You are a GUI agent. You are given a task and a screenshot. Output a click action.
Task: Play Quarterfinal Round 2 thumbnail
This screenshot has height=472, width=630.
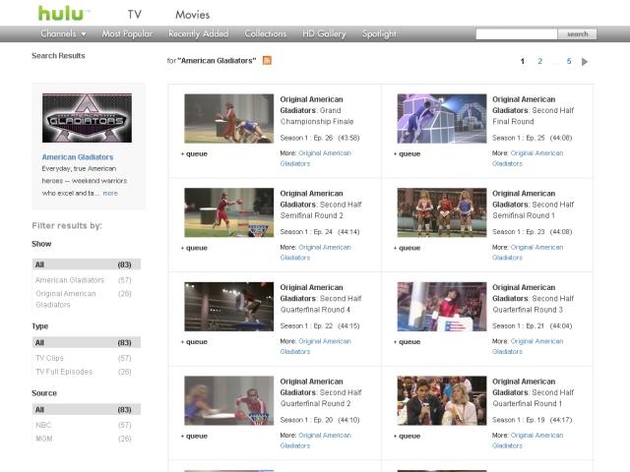[x=229, y=400]
